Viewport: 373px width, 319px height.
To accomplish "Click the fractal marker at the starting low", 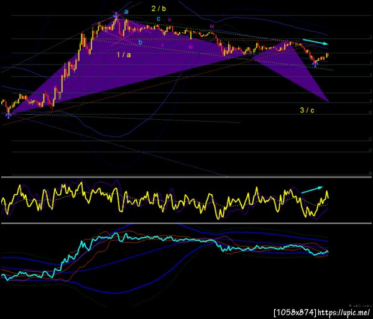I will coord(9,115).
